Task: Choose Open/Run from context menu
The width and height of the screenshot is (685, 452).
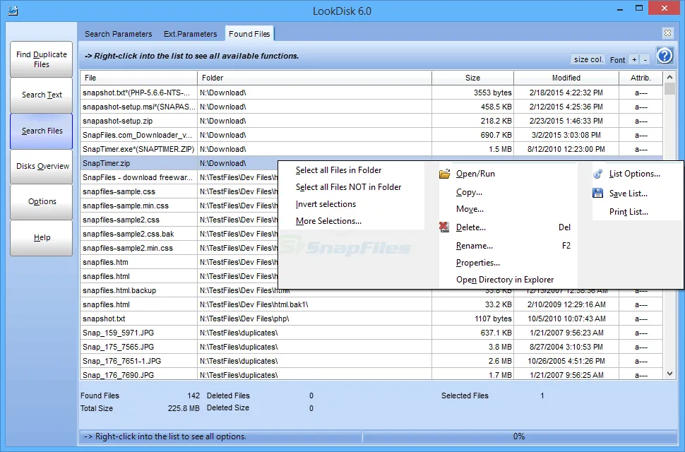Action: (475, 174)
